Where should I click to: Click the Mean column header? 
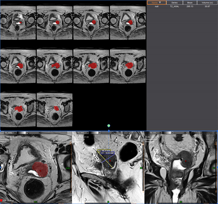[x=189, y=3]
